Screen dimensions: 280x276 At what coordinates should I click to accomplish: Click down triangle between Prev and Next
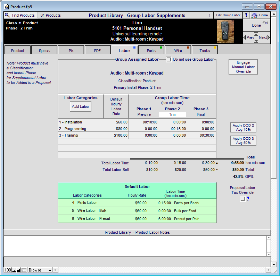click(256, 41)
